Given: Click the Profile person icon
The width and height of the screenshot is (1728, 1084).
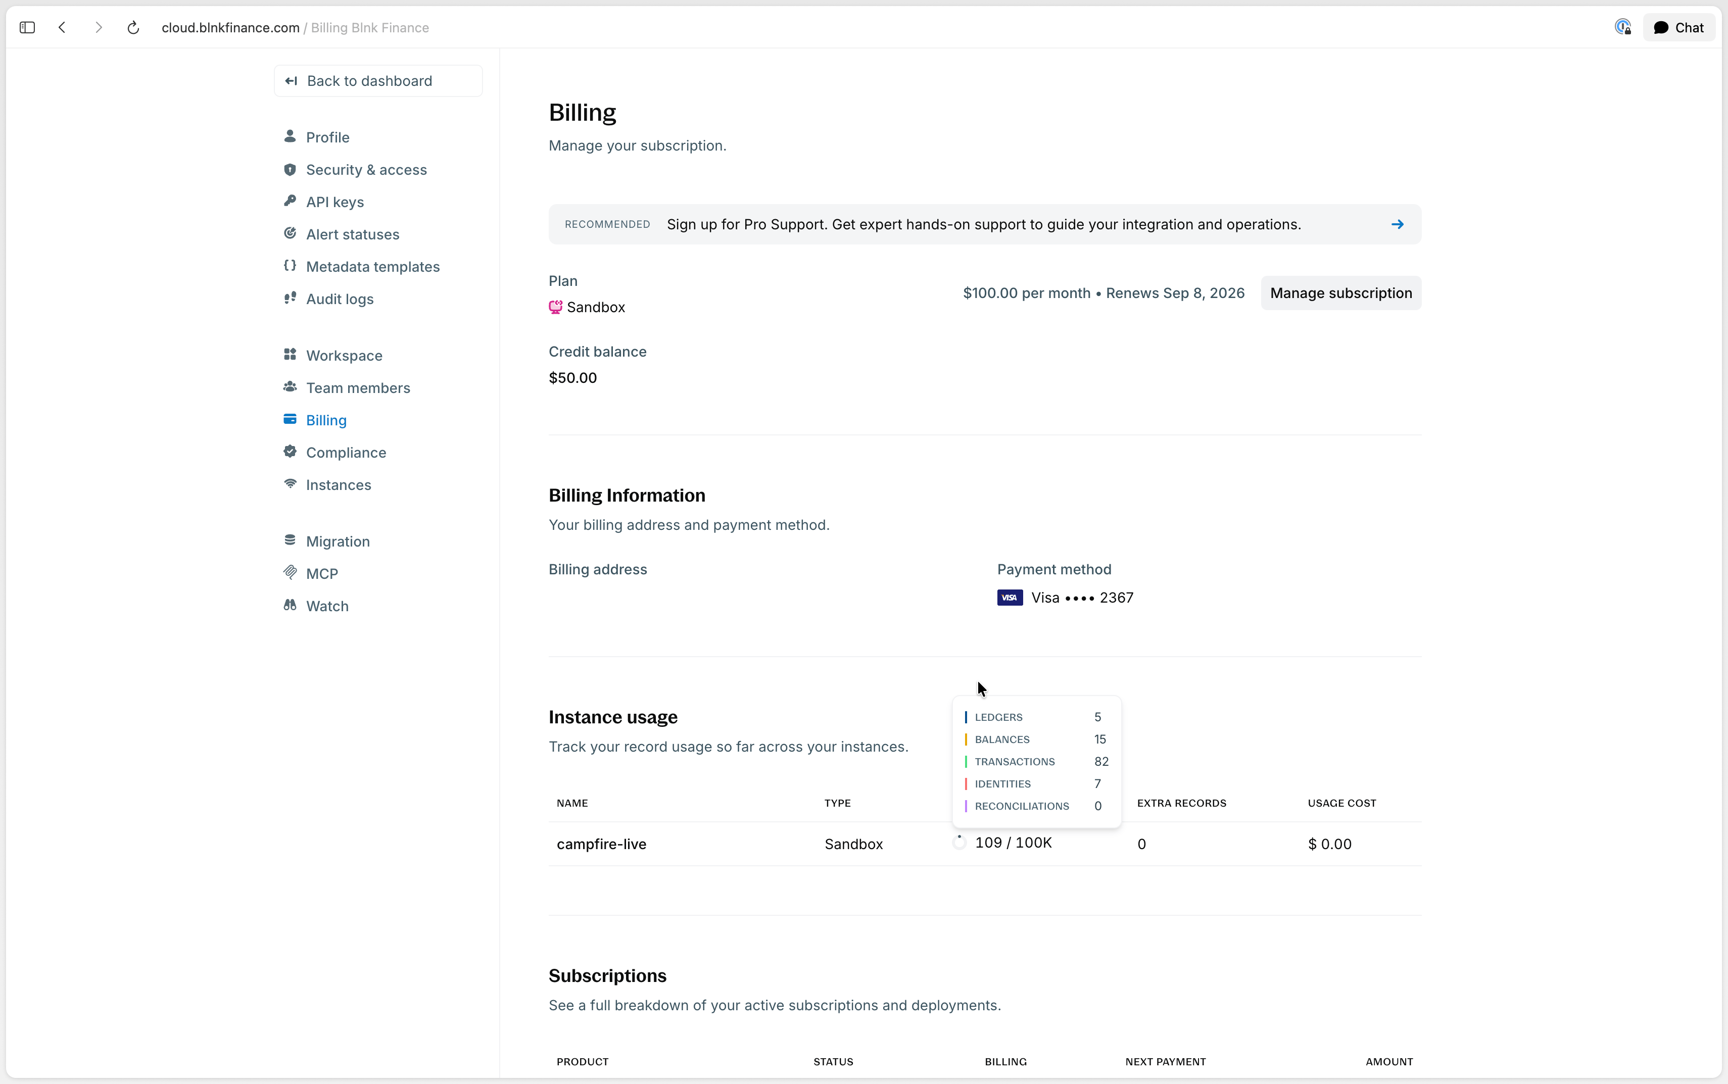Looking at the screenshot, I should pyautogui.click(x=290, y=135).
